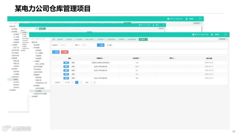This screenshot has width=237, height=133.
Task: Close the 物资入库信息 tab
Action: pyautogui.click(x=95, y=39)
